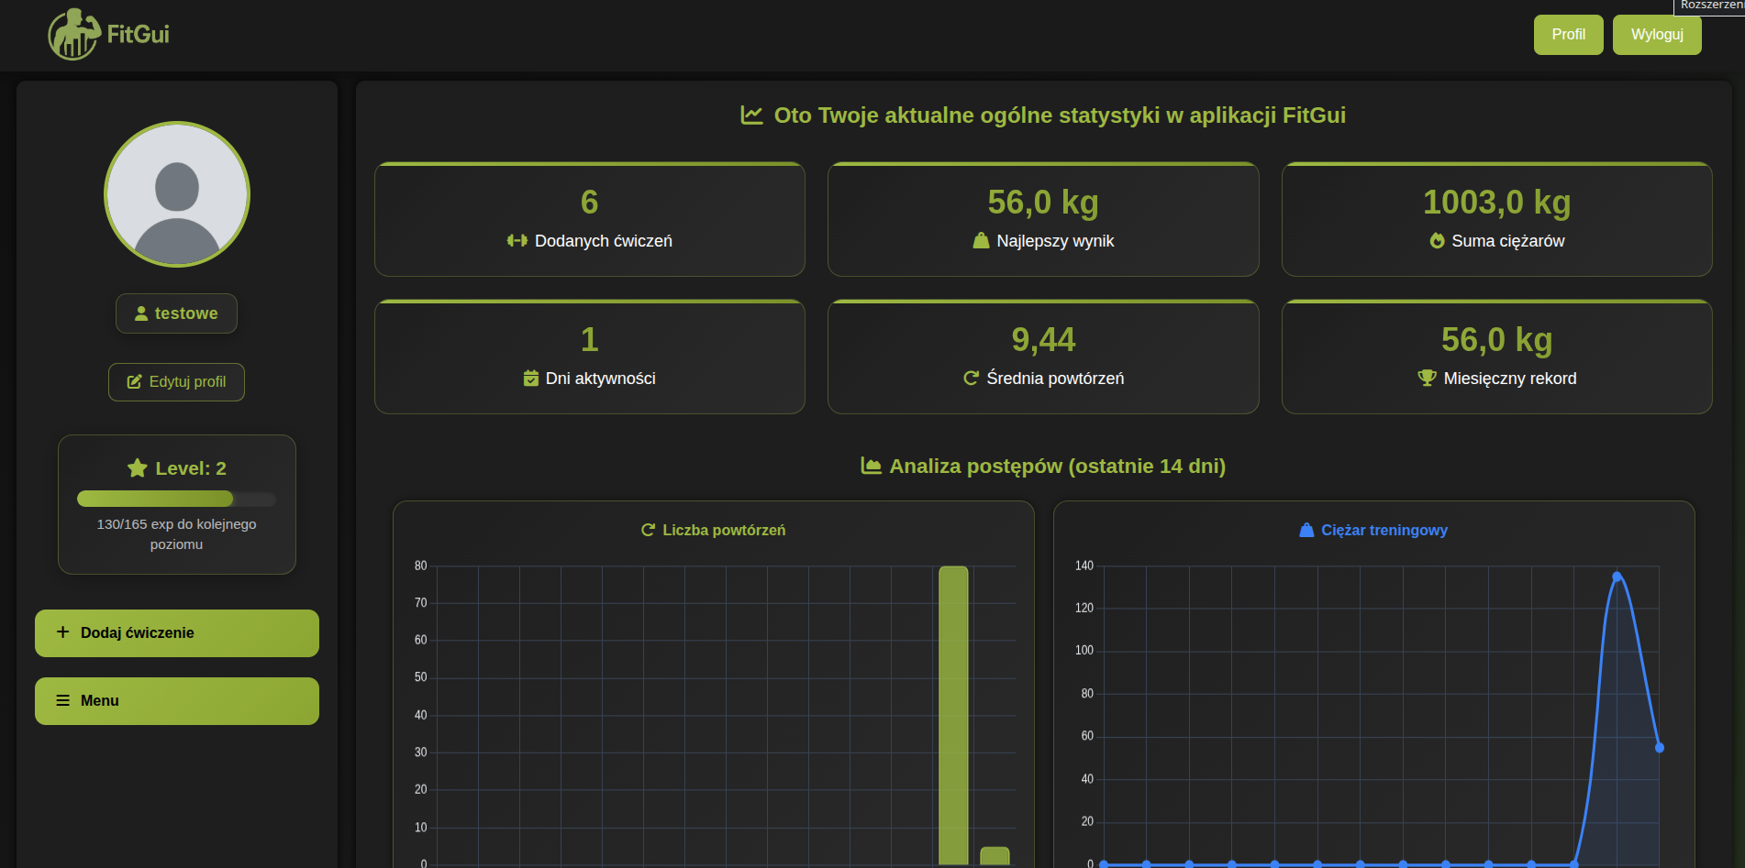1745x868 pixels.
Task: Click the weight icon beside Najlepszy wynik
Action: (x=981, y=241)
